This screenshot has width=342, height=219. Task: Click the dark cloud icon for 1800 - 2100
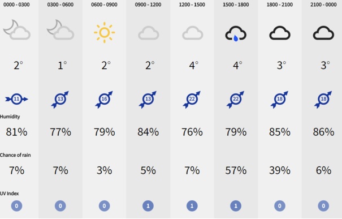coord(280,33)
